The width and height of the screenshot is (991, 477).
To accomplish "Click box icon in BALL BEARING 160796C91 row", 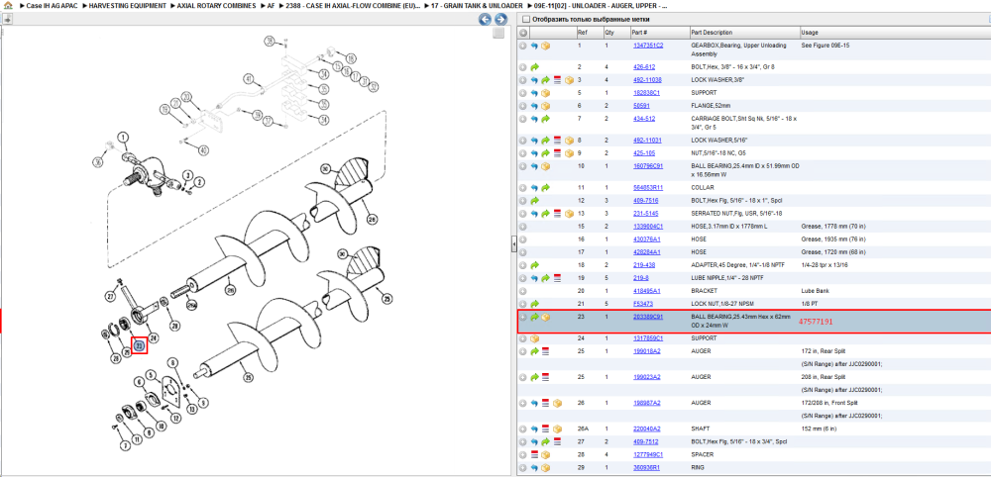I will point(545,166).
